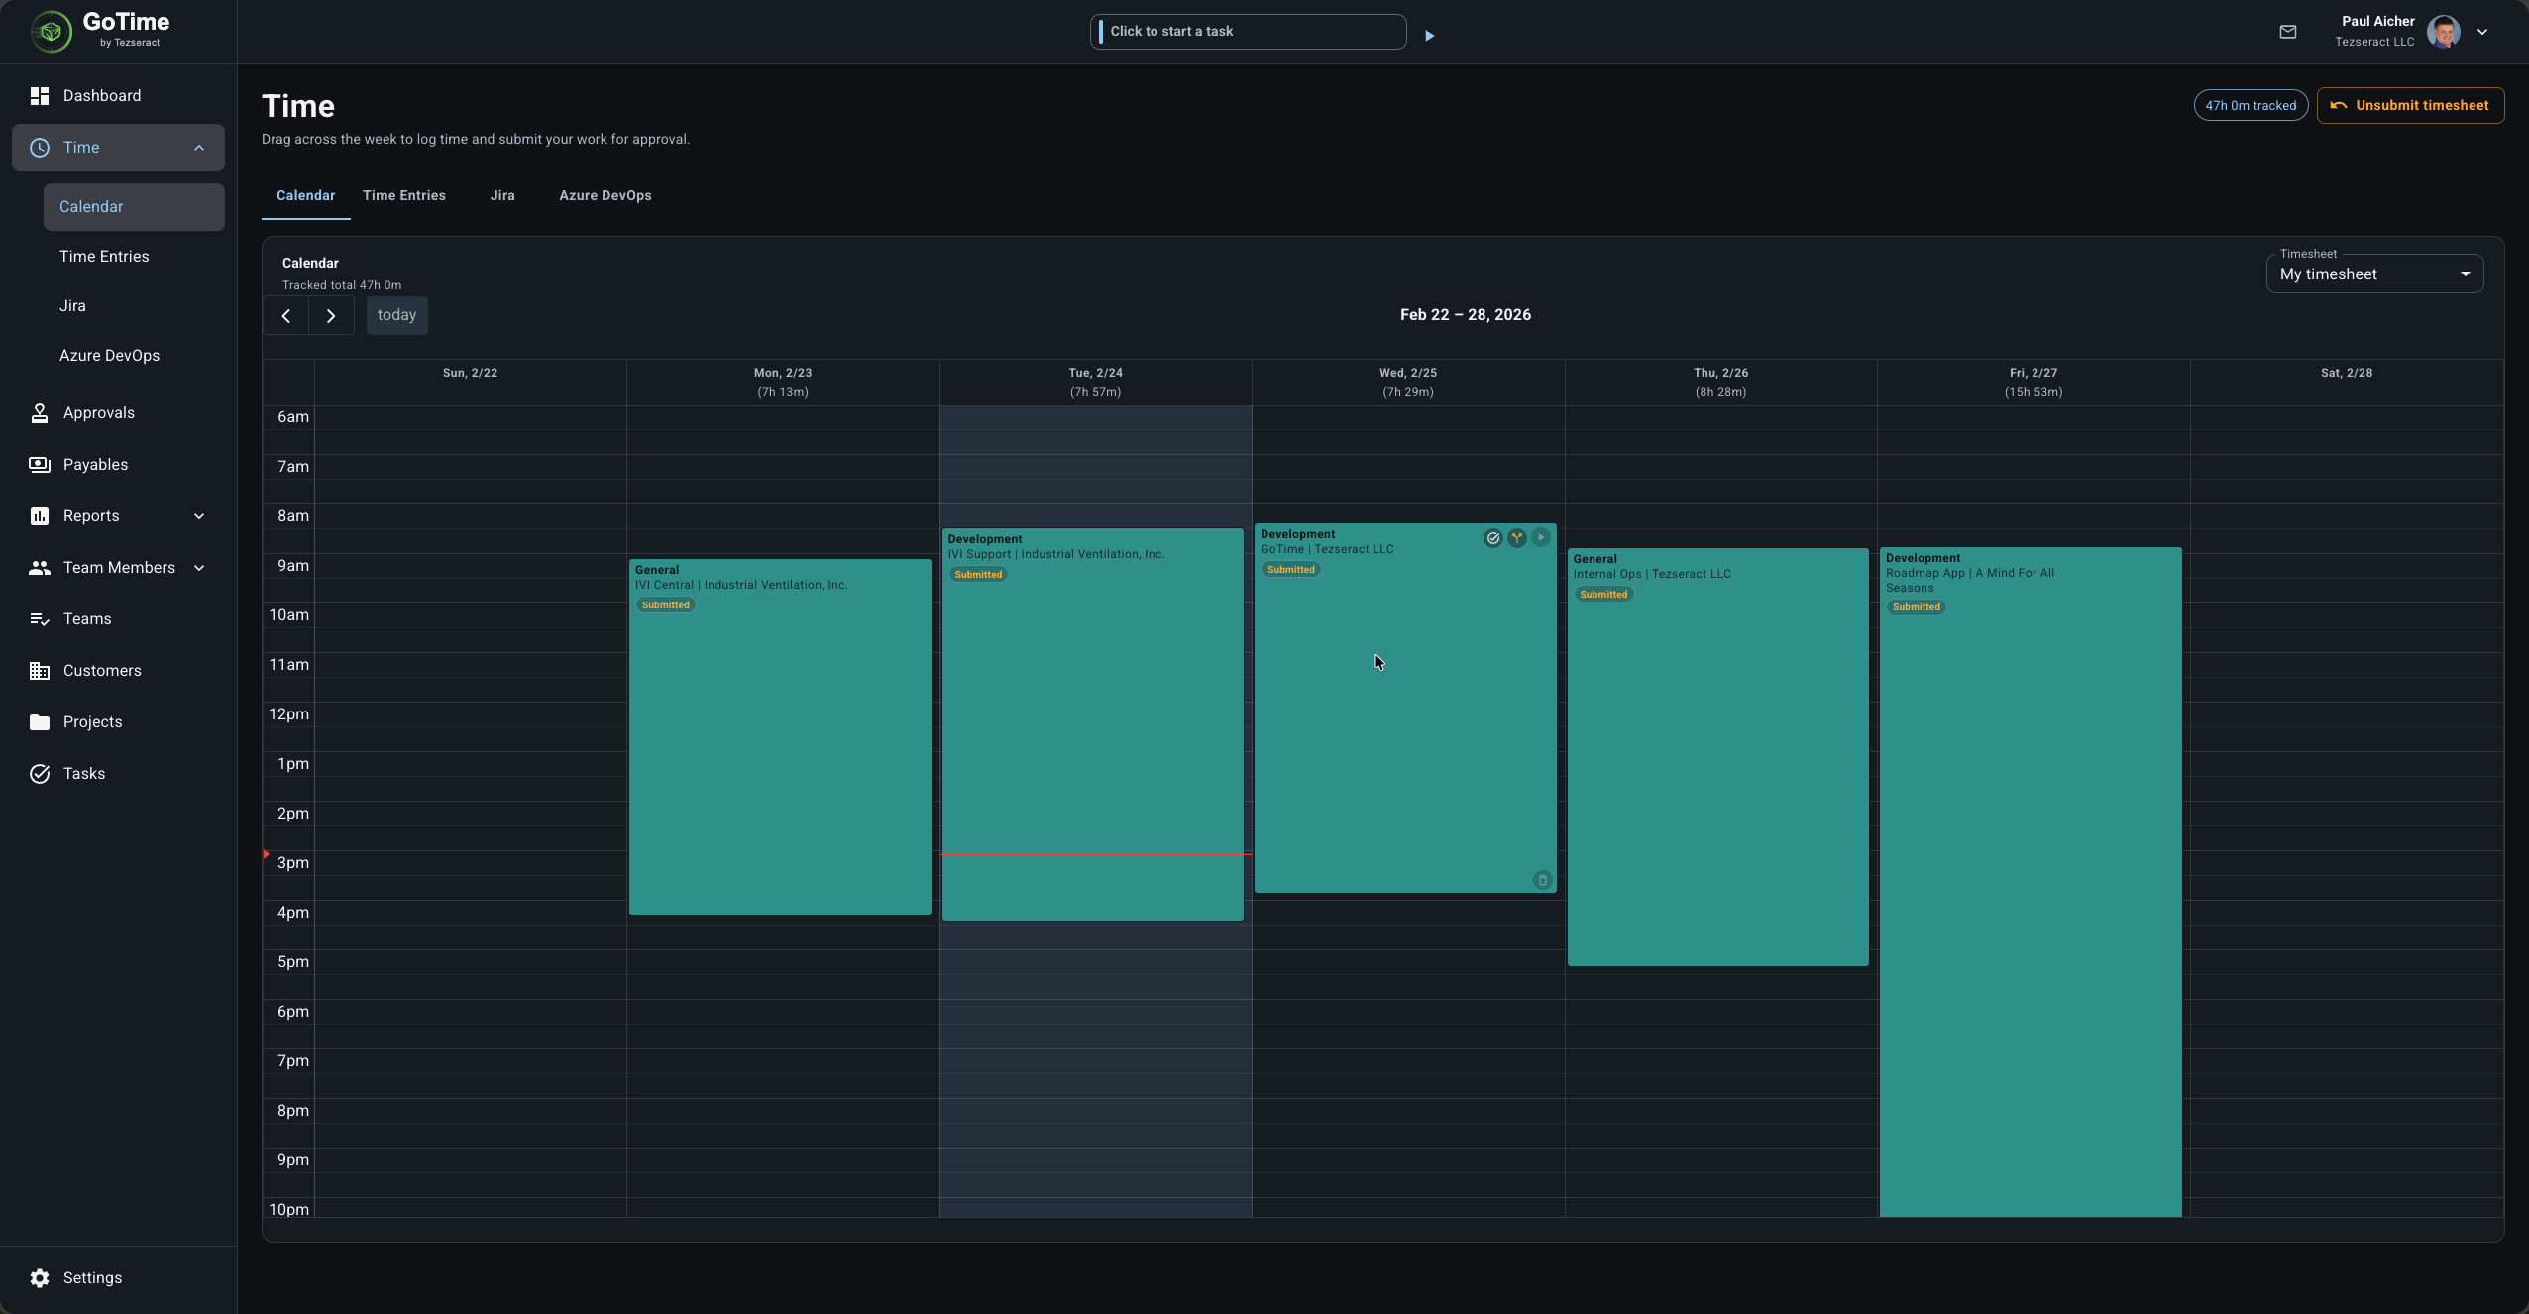Open the Roadmap App Development entry on Friday
The image size is (2529, 1314).
(2031, 882)
